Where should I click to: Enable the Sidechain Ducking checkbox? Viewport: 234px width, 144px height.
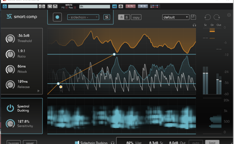click(x=77, y=143)
